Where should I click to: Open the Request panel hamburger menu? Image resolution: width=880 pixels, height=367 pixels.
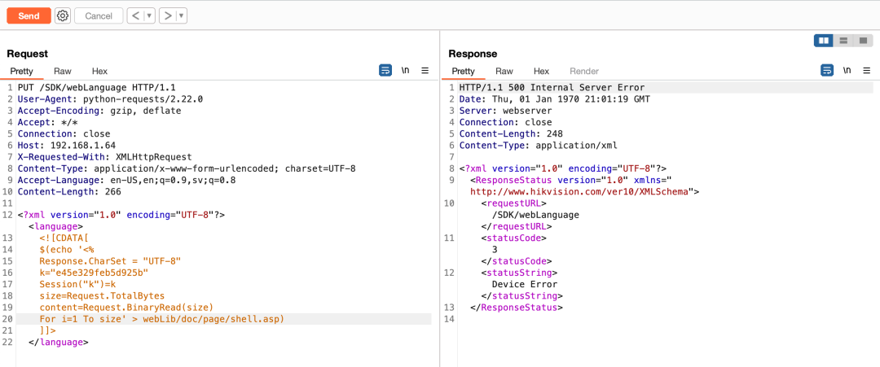(425, 71)
